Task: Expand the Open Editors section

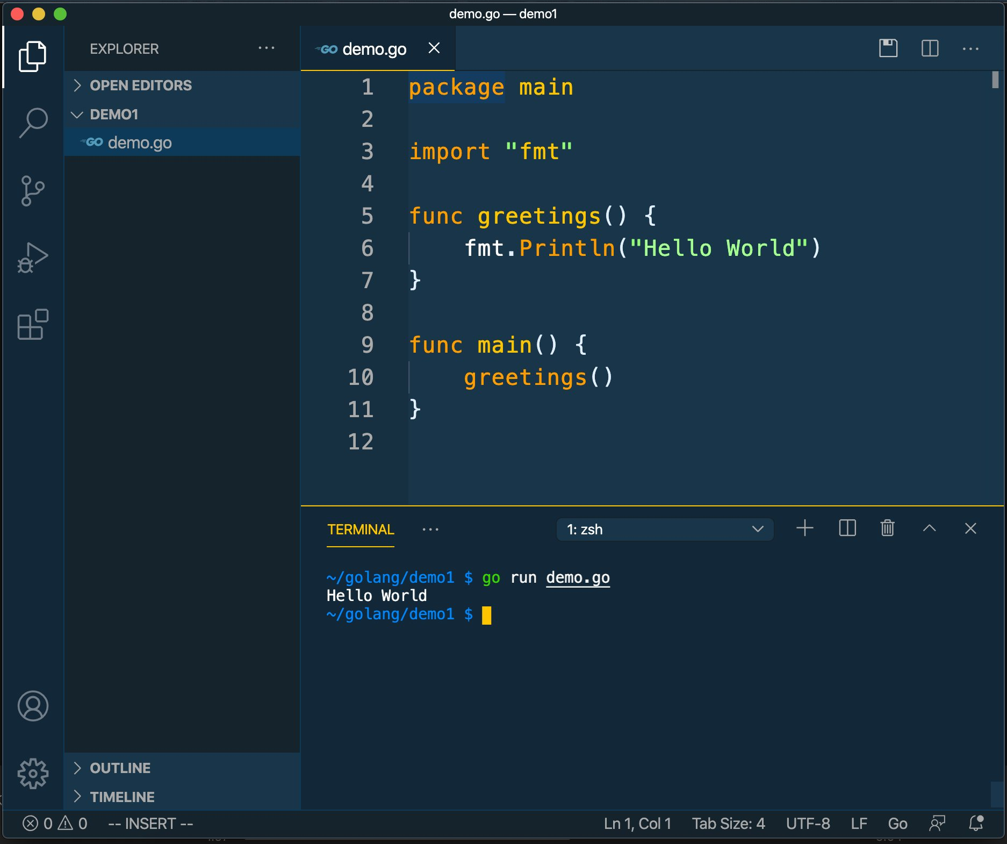Action: click(x=182, y=85)
